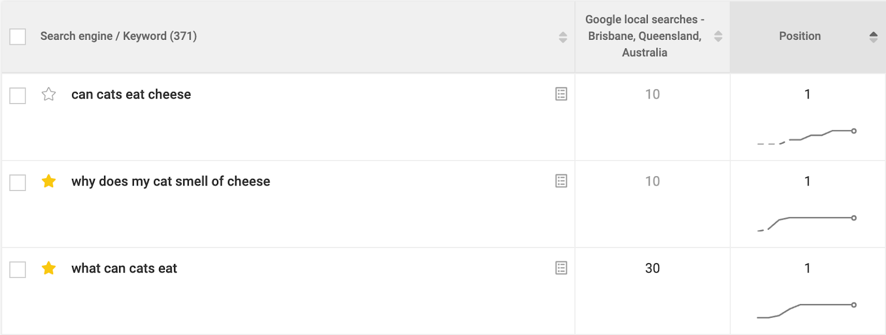
Task: Click the trend sparkline for 'why does my cat smell'
Action: coord(806,223)
